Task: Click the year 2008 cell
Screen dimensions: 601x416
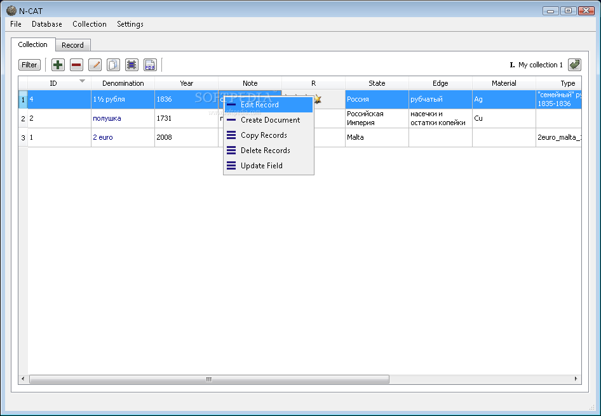Action: tap(187, 138)
